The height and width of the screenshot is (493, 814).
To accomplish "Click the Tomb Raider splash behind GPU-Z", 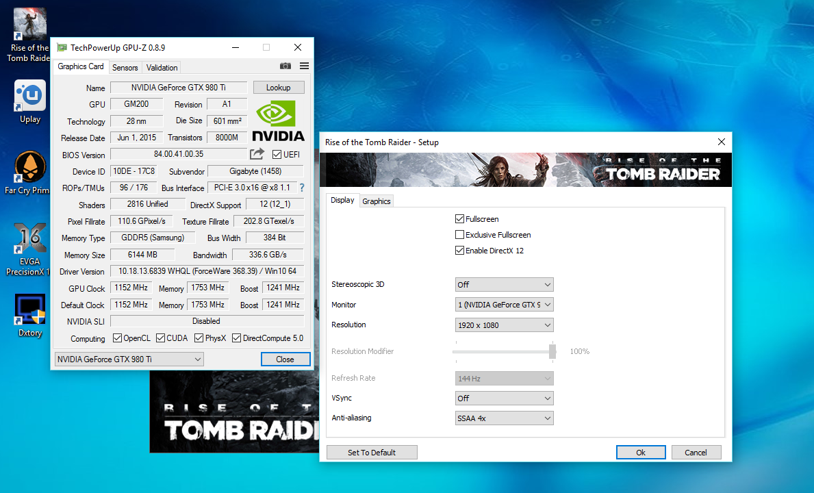I will point(234,411).
